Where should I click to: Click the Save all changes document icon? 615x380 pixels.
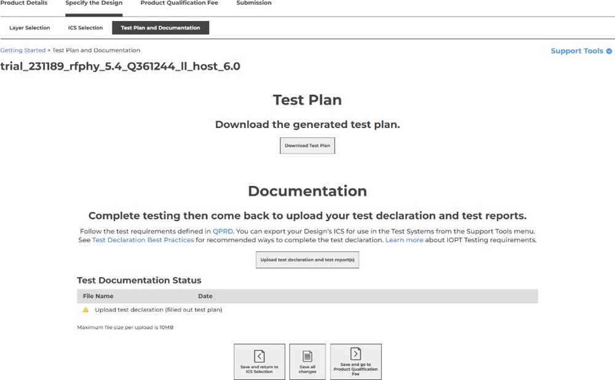[307, 356]
